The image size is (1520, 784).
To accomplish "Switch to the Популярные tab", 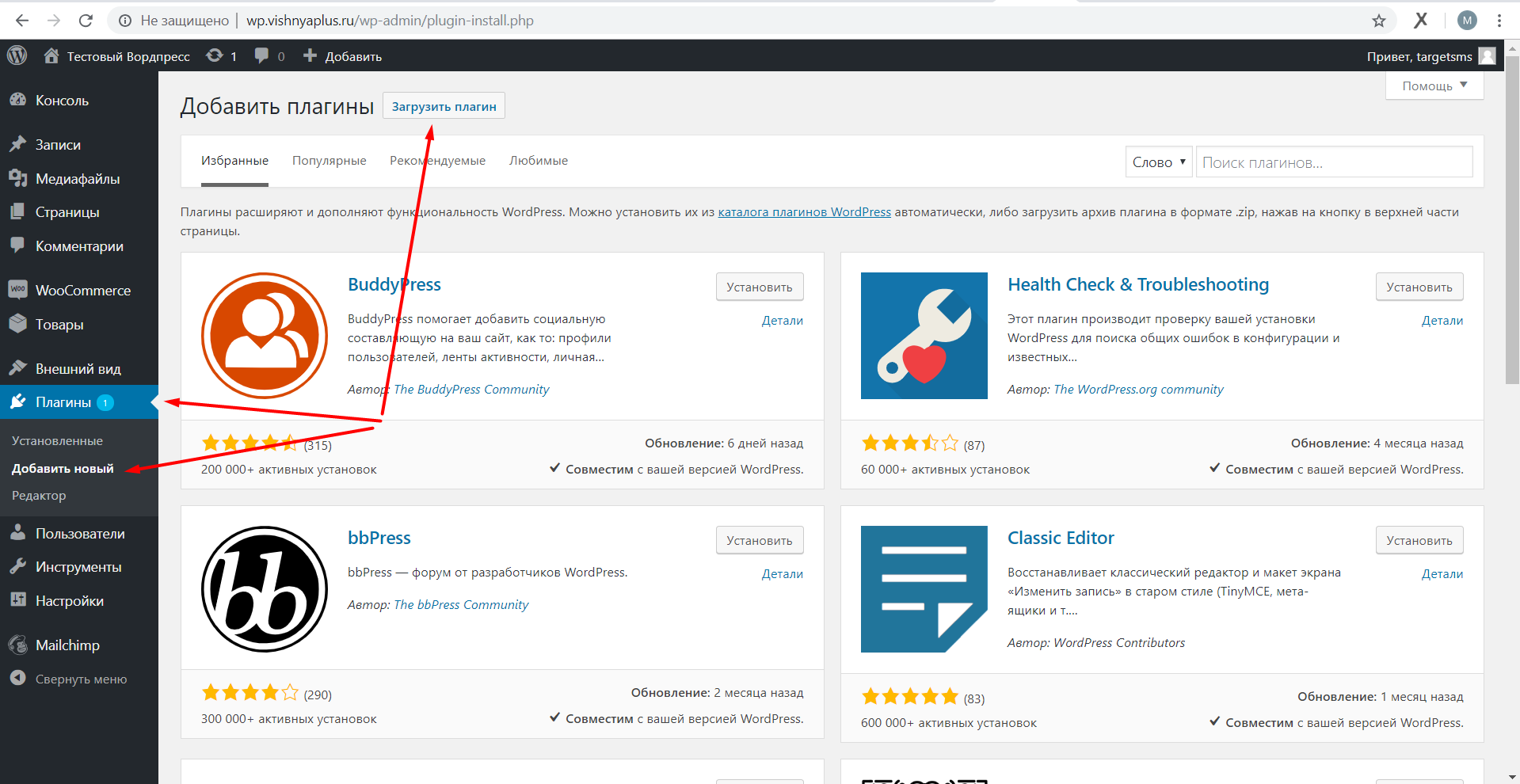I will click(329, 161).
